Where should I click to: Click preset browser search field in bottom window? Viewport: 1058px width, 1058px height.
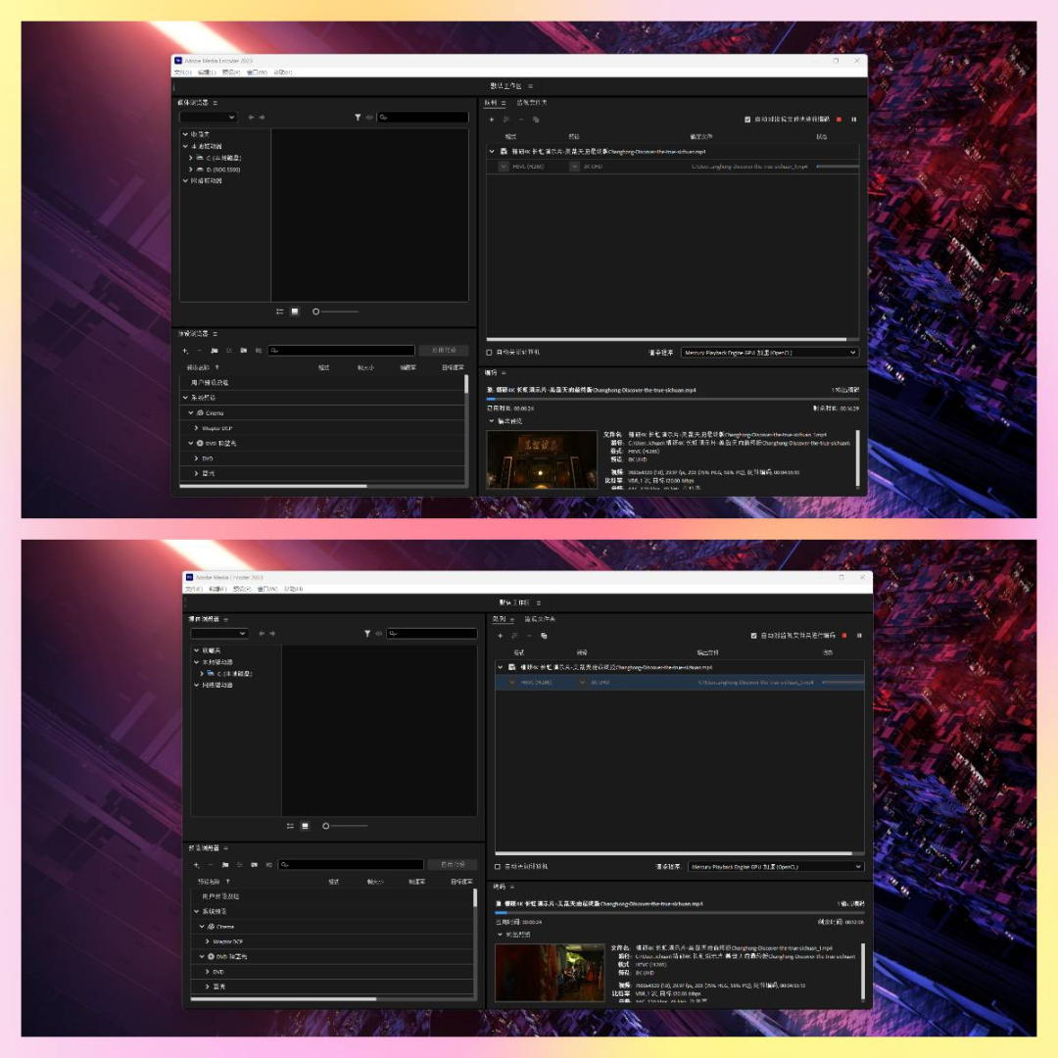pyautogui.click(x=351, y=864)
